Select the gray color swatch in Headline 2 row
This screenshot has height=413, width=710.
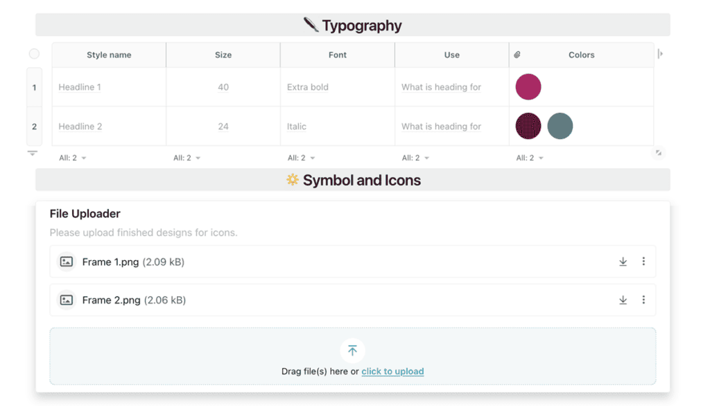tap(560, 127)
